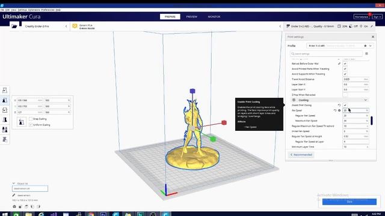Screen dimensions: 385x216
Task: Click the Fan Speed value field
Action: (356, 110)
